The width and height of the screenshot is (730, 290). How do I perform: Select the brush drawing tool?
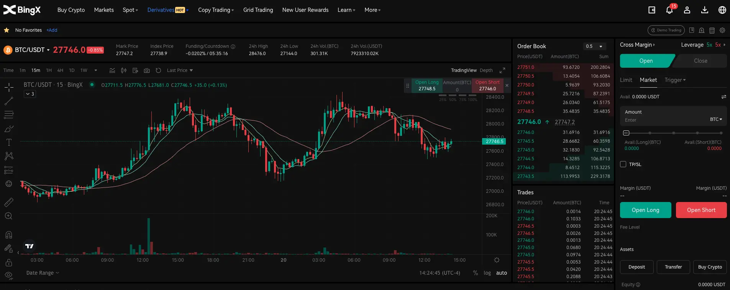pos(9,129)
